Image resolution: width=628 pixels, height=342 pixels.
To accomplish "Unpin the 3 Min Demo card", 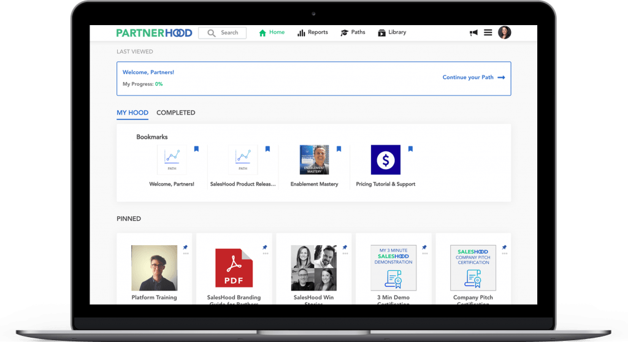I will pyautogui.click(x=424, y=248).
